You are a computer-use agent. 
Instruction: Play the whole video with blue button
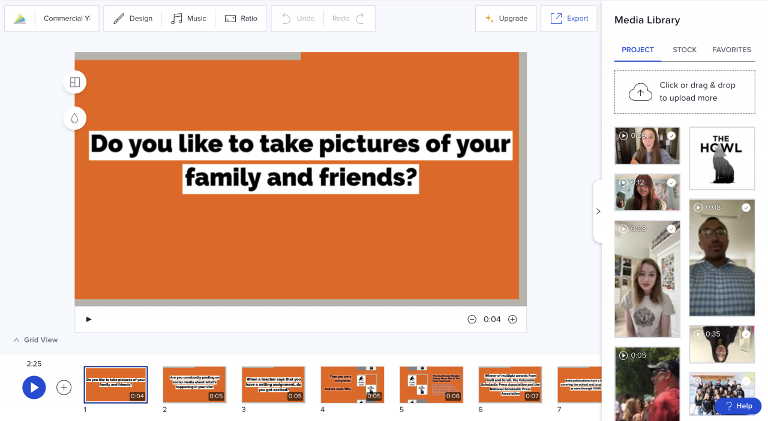click(34, 387)
